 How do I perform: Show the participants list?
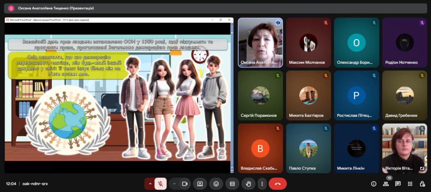(386, 184)
